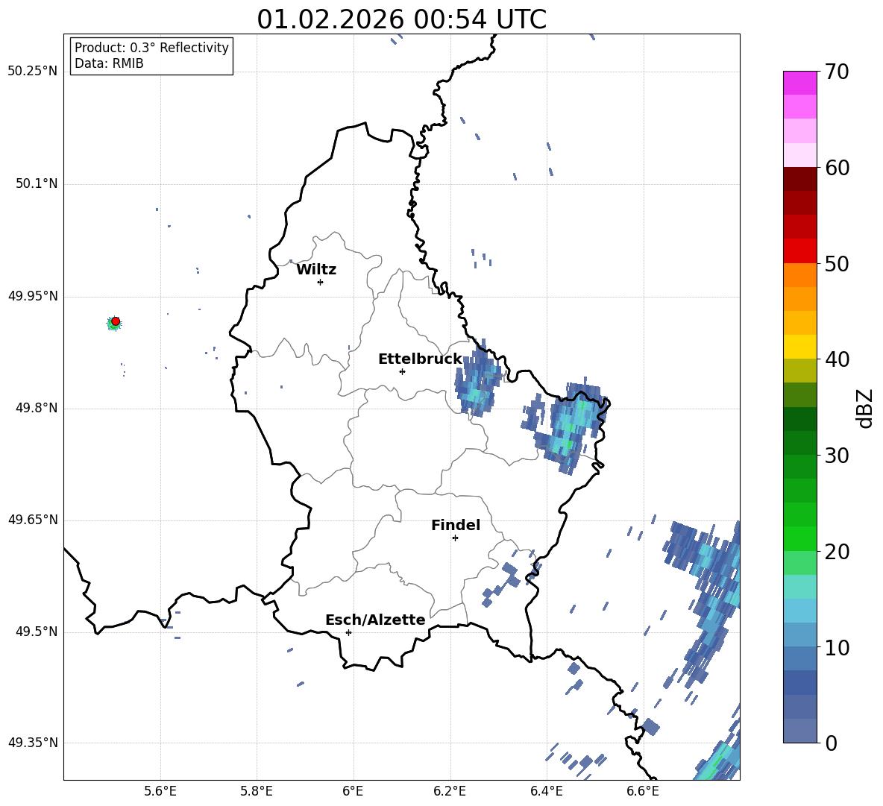Image resolution: width=883 pixels, height=806 pixels.
Task: Click the colorbar tick label 60
Action: tap(837, 168)
